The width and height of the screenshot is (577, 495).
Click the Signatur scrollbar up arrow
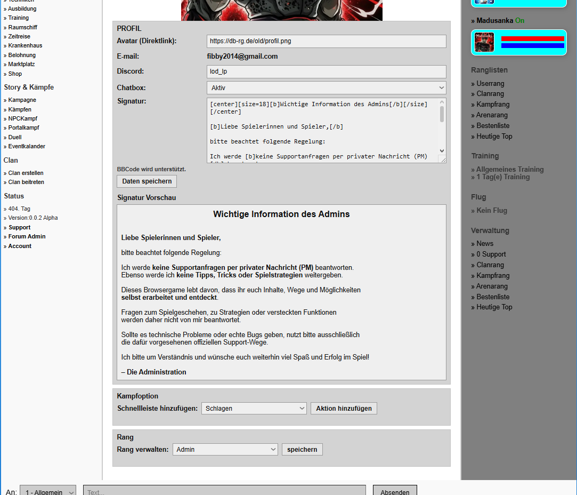pyautogui.click(x=442, y=102)
